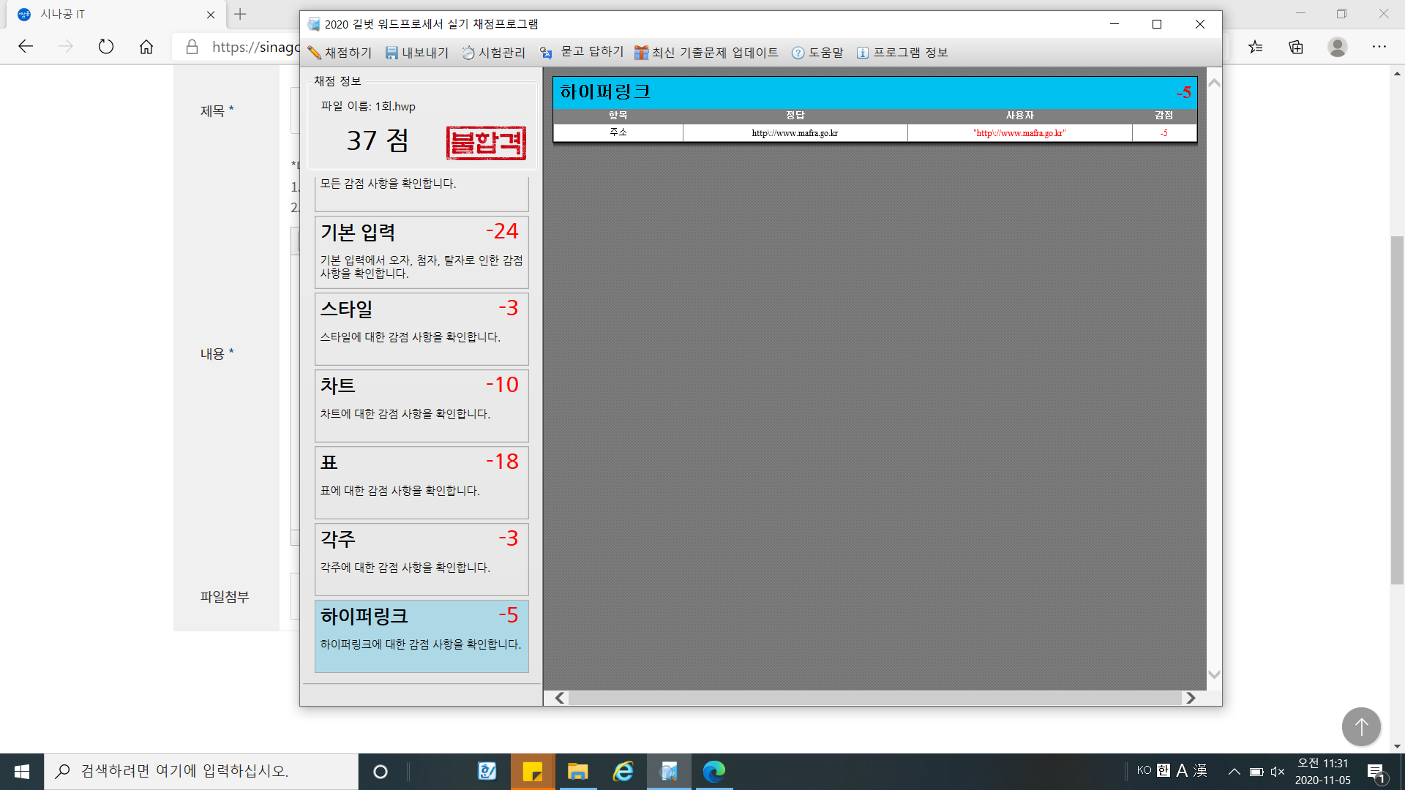Viewport: 1405px width, 790px height.
Task: Click the 채점하기 pencil icon
Action: tap(315, 53)
